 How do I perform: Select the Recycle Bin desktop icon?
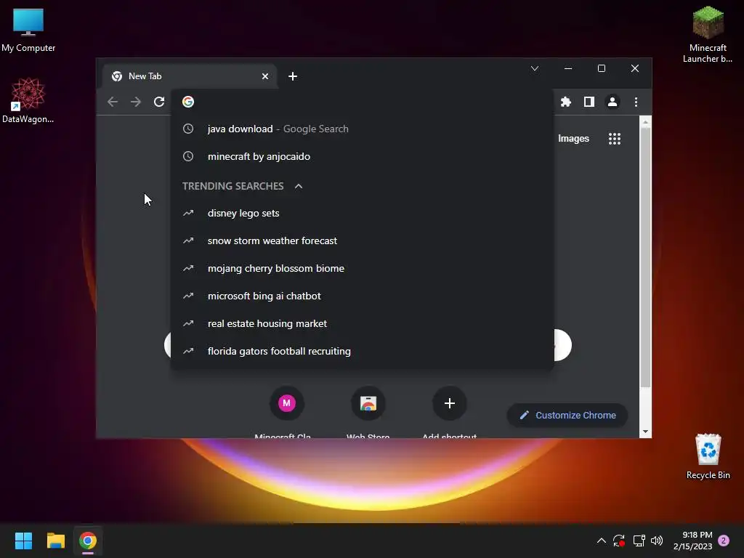[708, 456]
